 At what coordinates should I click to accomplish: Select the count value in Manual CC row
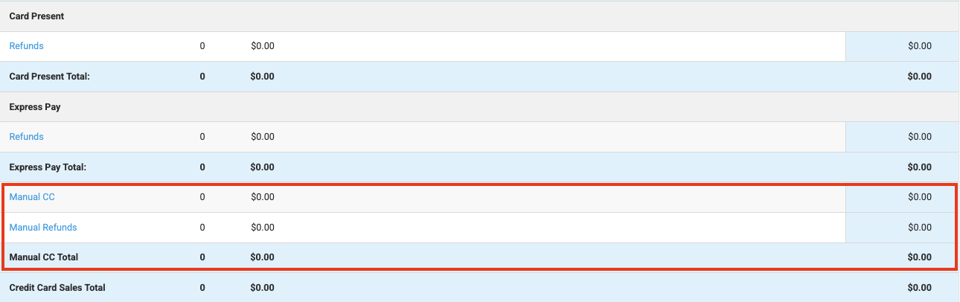[202, 197]
